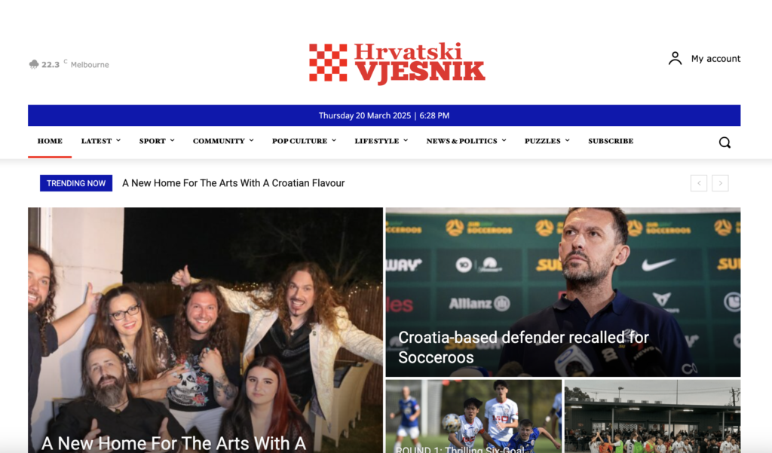The height and width of the screenshot is (453, 772).
Task: Click the Trending Now label
Action: point(76,183)
